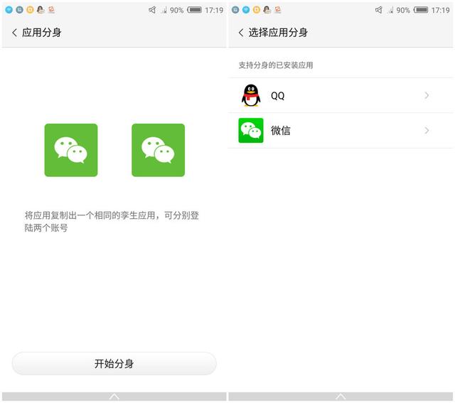455x403 pixels.
Task: Tap the signal strength icon on left status bar
Action: (164, 10)
